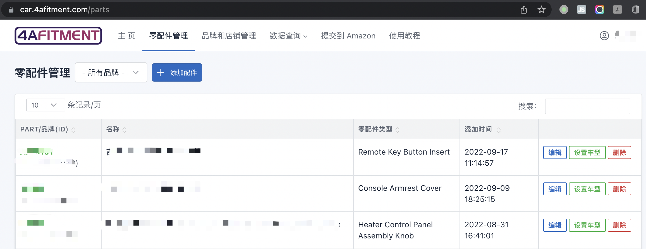
Task: Delete the Console Armrest Cover part
Action: pos(619,189)
